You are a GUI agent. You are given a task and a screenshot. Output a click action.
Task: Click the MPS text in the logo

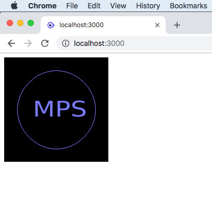(60, 109)
